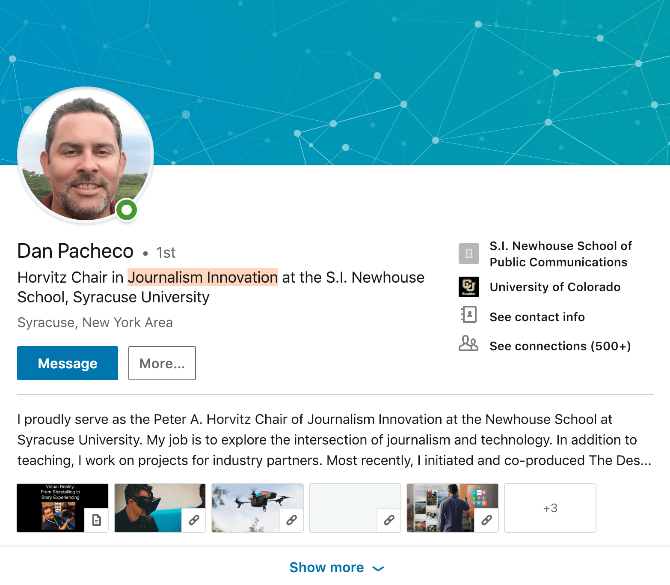Click the link icon on drone thumbnail

point(291,520)
